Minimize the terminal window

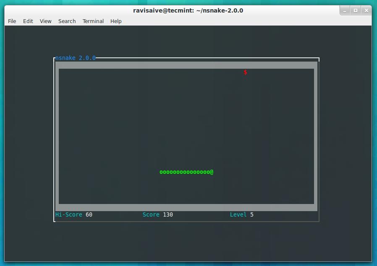point(345,10)
